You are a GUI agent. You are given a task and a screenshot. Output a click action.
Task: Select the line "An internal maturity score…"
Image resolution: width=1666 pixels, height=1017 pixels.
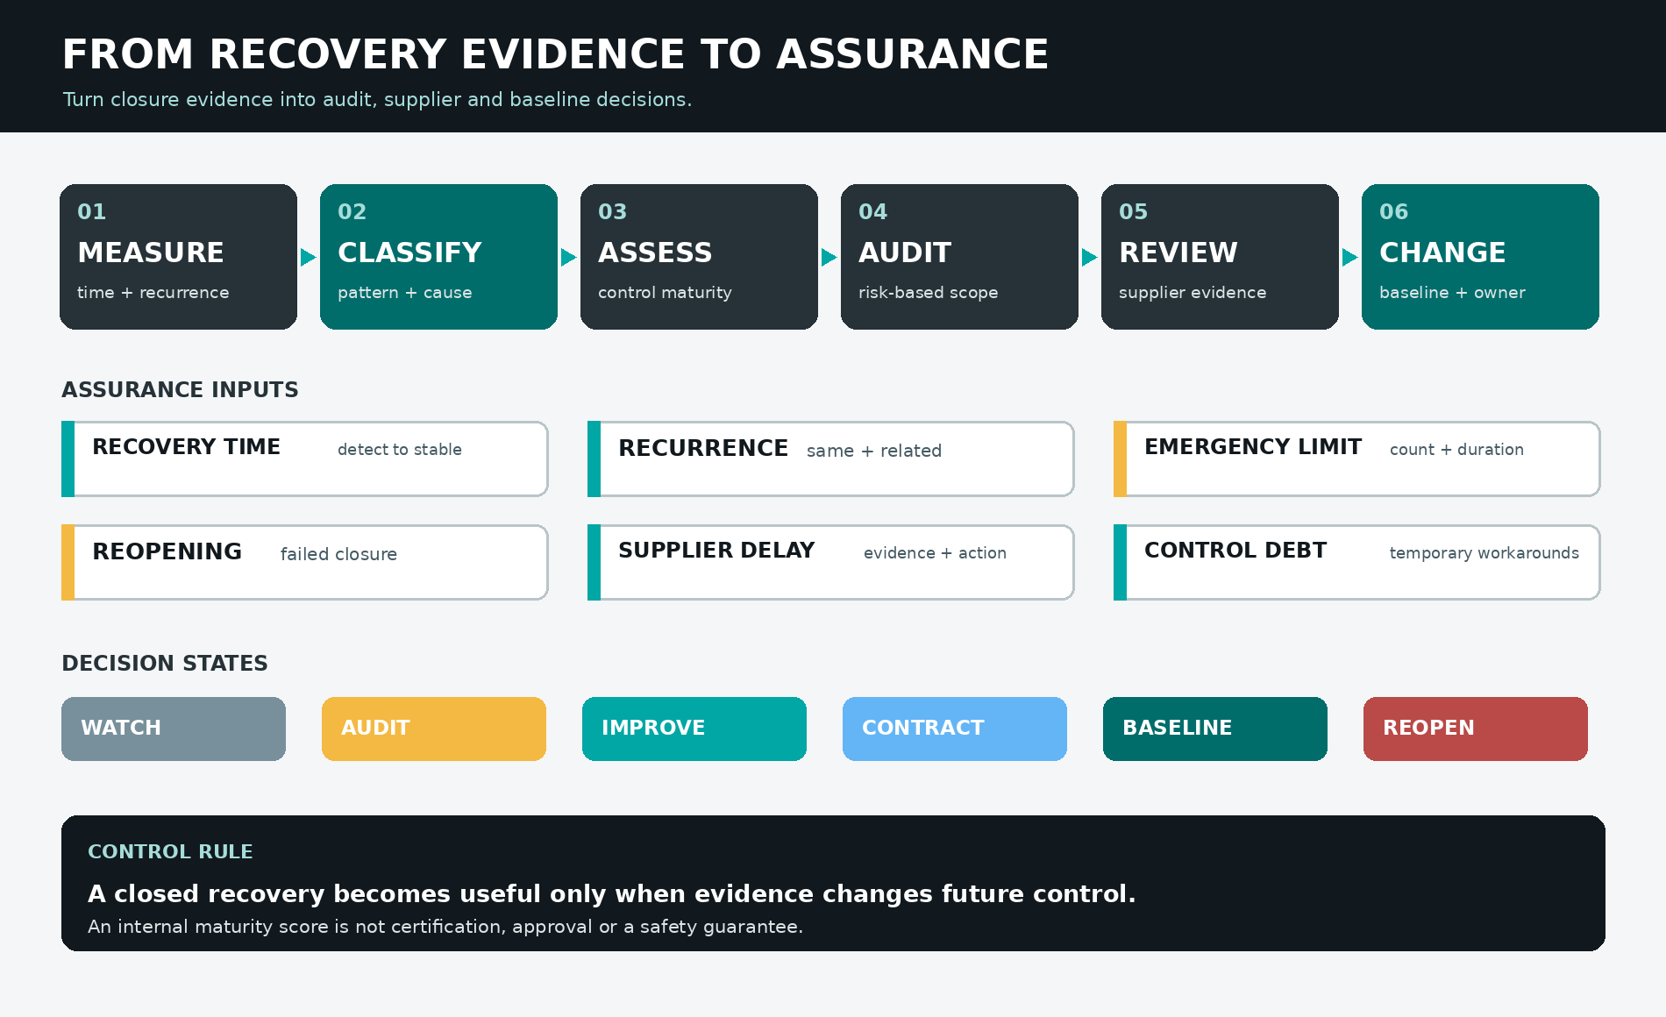coord(445,927)
